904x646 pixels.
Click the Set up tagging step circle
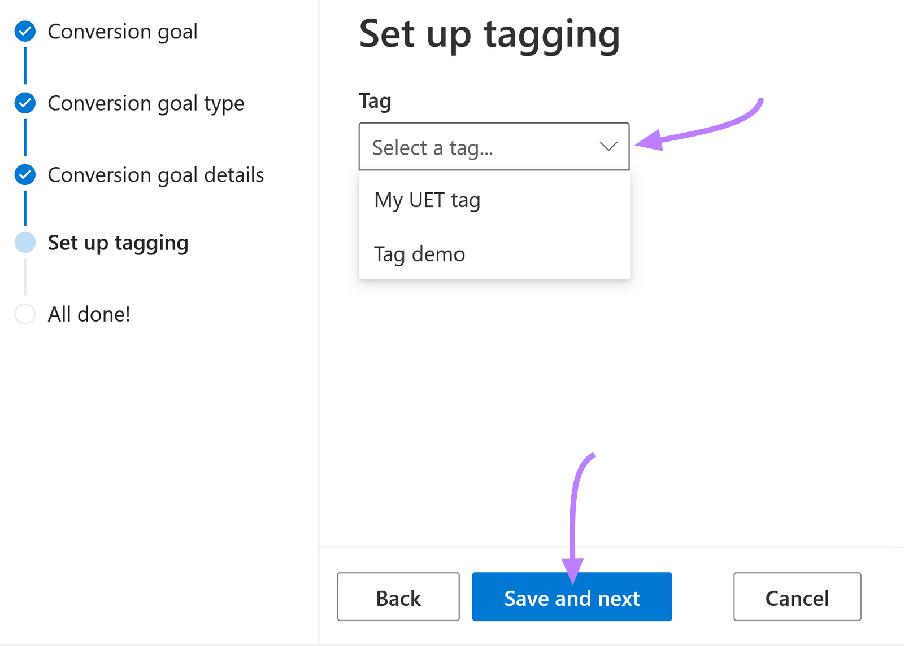click(25, 243)
